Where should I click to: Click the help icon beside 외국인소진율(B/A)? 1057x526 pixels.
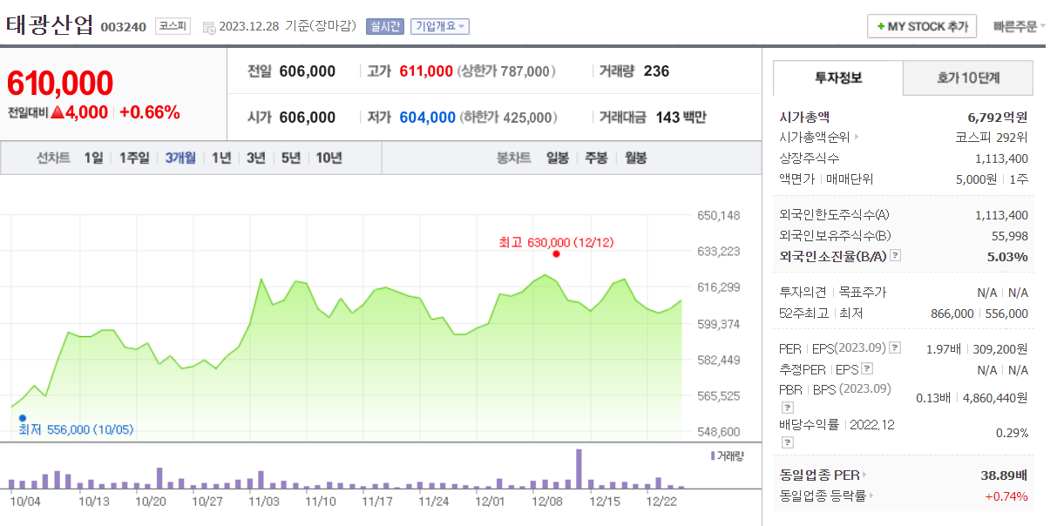pos(896,256)
